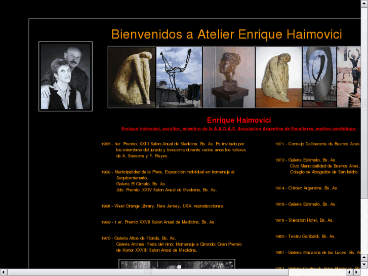Click the 1972 Galeria Estimulo entry
Screen dimensions: 368x276
306,160
